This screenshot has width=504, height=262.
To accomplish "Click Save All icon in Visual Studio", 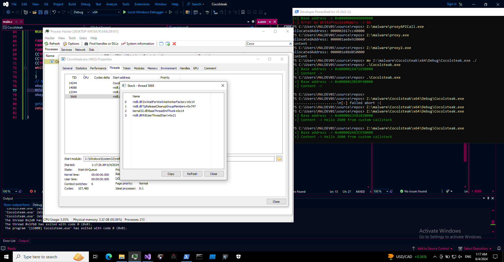I will [46, 12].
